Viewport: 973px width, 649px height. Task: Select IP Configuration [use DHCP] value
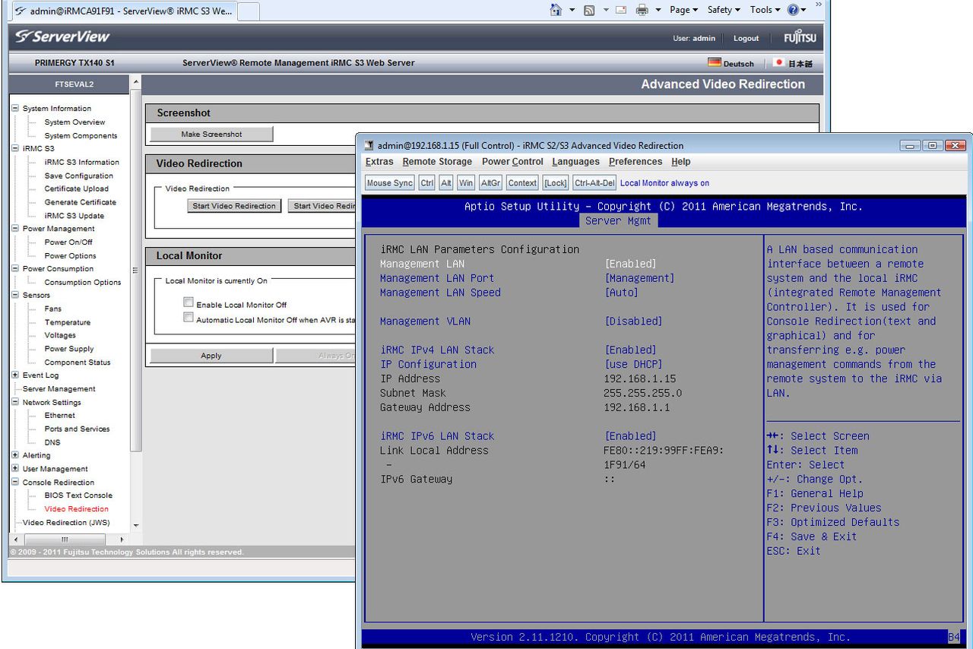[x=633, y=364]
